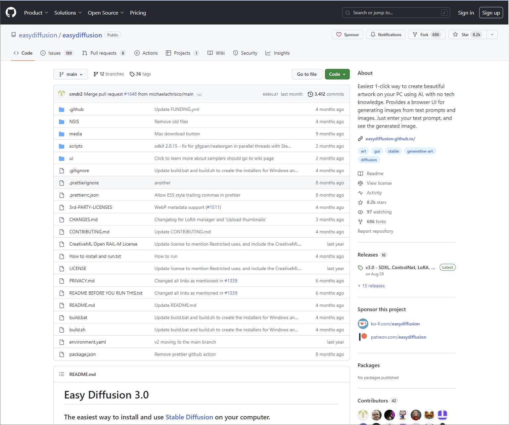Click the diffusion topic tag
The width and height of the screenshot is (509, 425).
tap(369, 160)
